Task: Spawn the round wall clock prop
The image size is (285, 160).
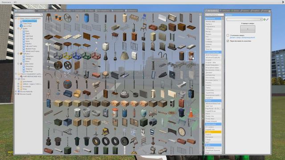Action: pyautogui.click(x=181, y=132)
